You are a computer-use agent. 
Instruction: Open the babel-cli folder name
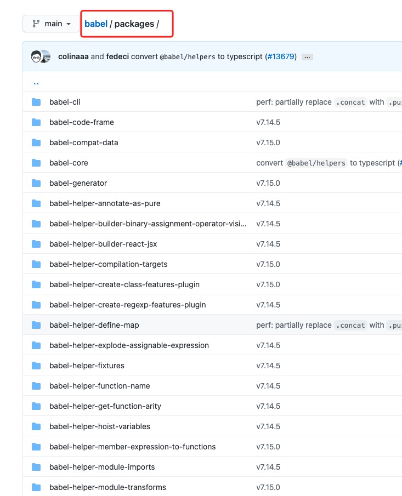coord(65,102)
